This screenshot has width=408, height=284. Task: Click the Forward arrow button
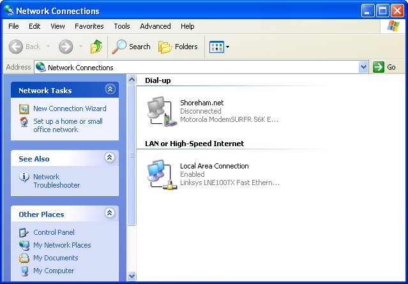[x=65, y=47]
